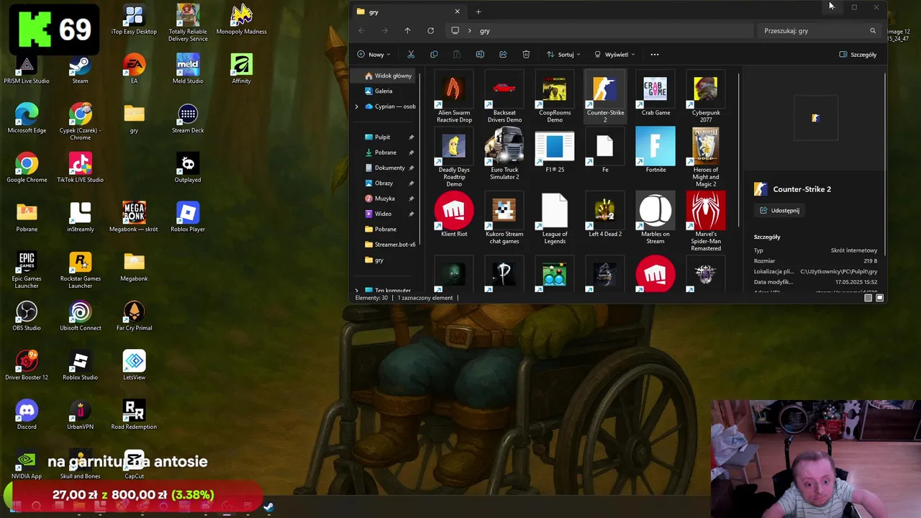Switch to large thumbnails view layout
This screenshot has height=518, width=921.
click(x=879, y=298)
